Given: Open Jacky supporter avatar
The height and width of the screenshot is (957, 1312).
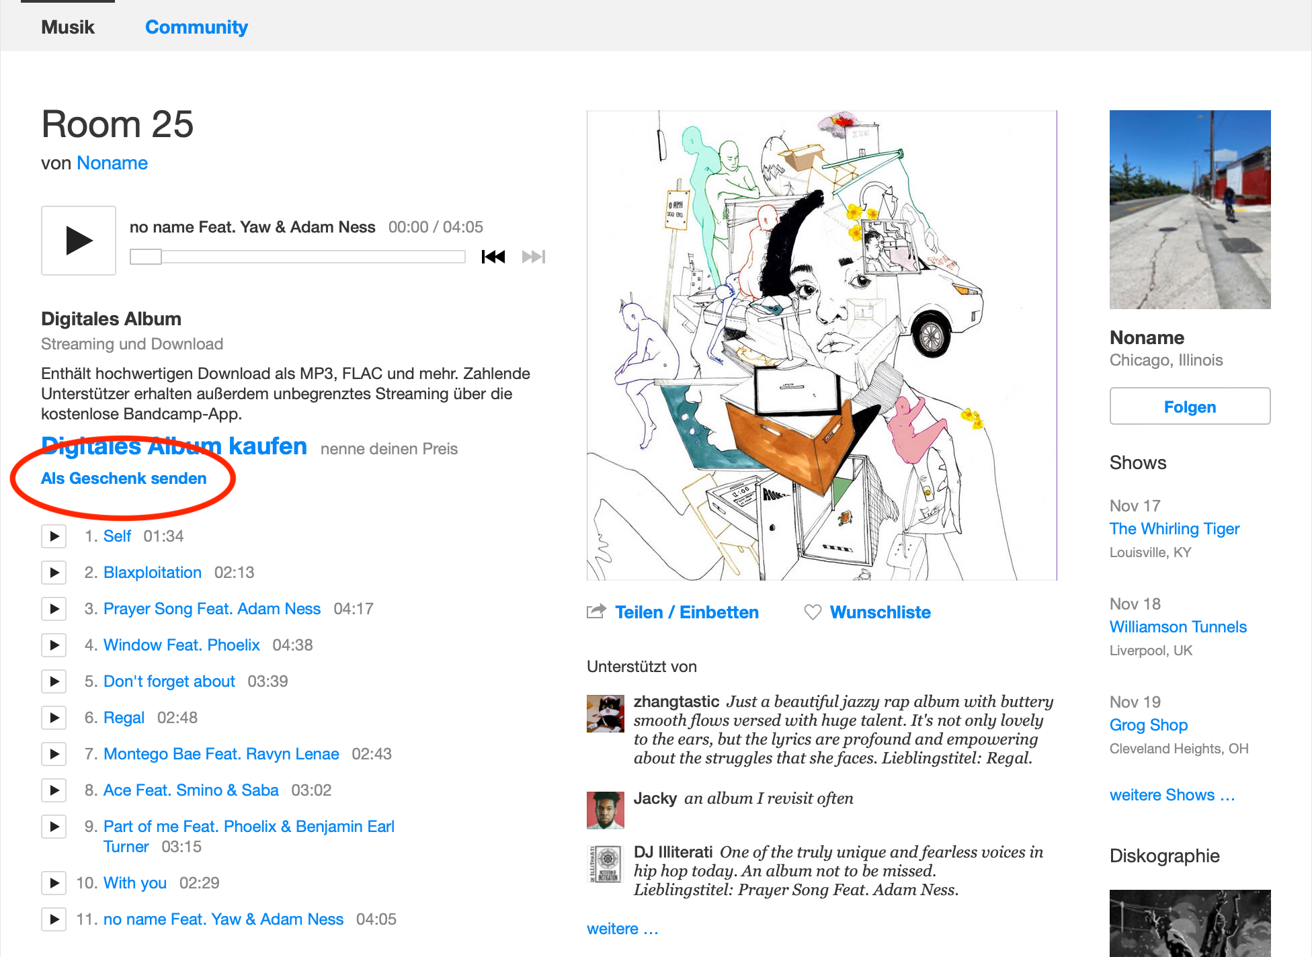Looking at the screenshot, I should tap(606, 810).
